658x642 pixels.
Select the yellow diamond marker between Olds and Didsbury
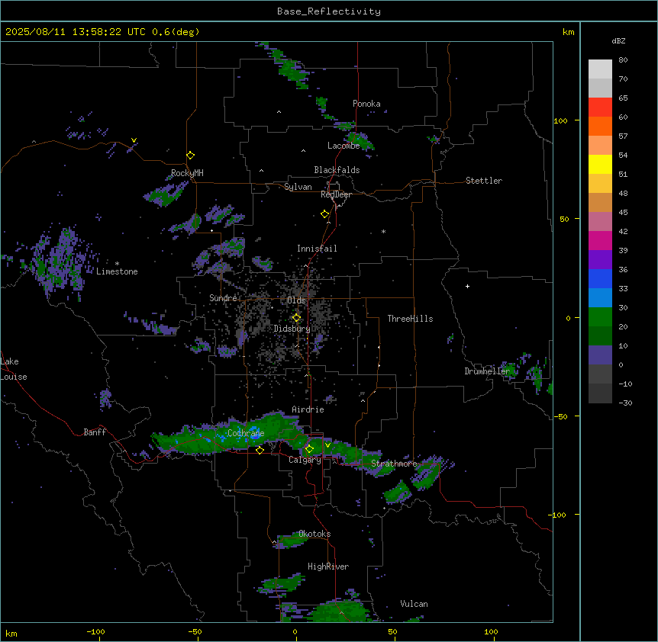pos(297,318)
